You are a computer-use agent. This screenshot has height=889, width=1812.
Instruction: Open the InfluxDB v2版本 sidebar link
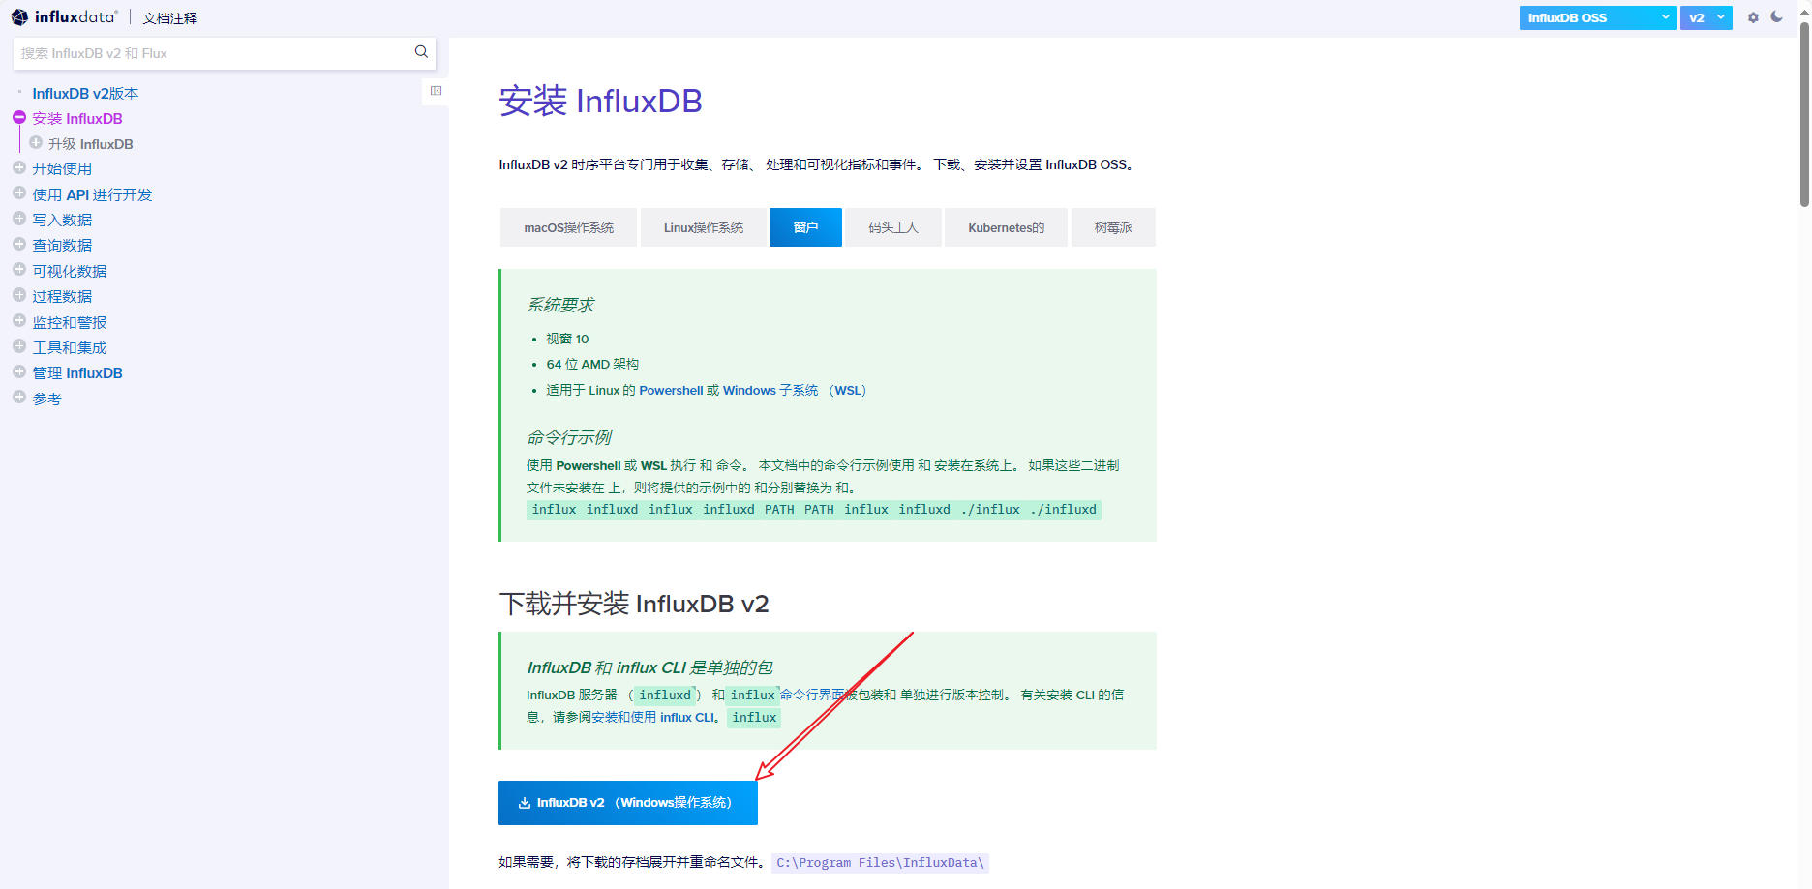pyautogui.click(x=85, y=93)
